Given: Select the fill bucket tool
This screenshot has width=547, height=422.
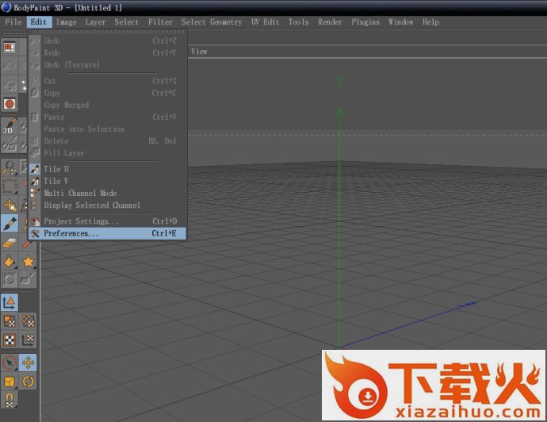Looking at the screenshot, I should 10,262.
